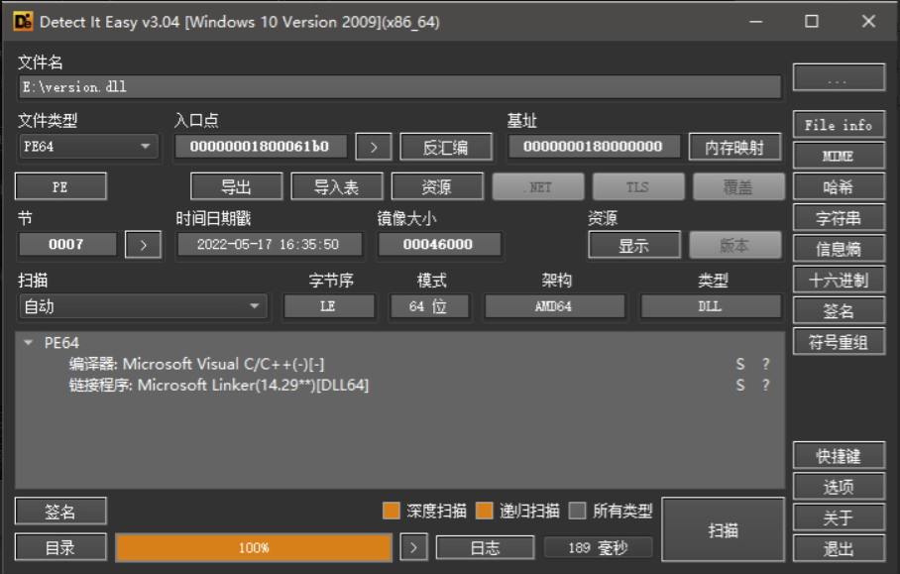Click the file name field showing E:\version.dll
900x574 pixels.
(398, 87)
